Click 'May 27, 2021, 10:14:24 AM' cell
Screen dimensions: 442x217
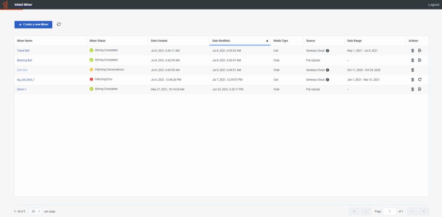pos(167,89)
